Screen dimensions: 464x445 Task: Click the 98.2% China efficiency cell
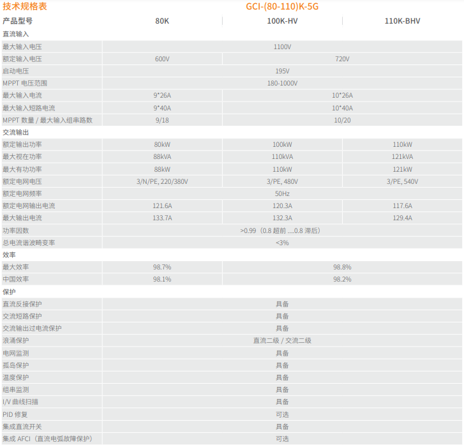(342, 279)
